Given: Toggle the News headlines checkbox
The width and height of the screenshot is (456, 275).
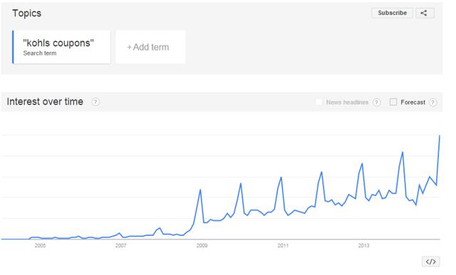Looking at the screenshot, I should pyautogui.click(x=319, y=102).
